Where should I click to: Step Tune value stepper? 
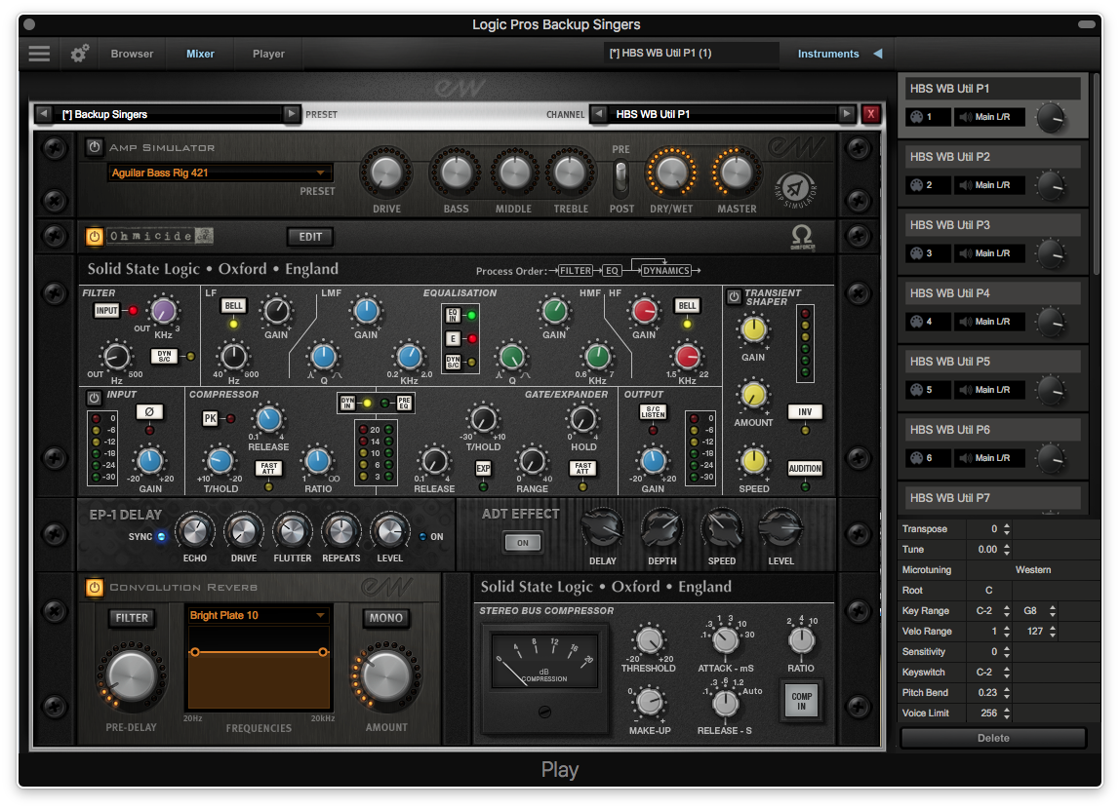tap(1007, 550)
